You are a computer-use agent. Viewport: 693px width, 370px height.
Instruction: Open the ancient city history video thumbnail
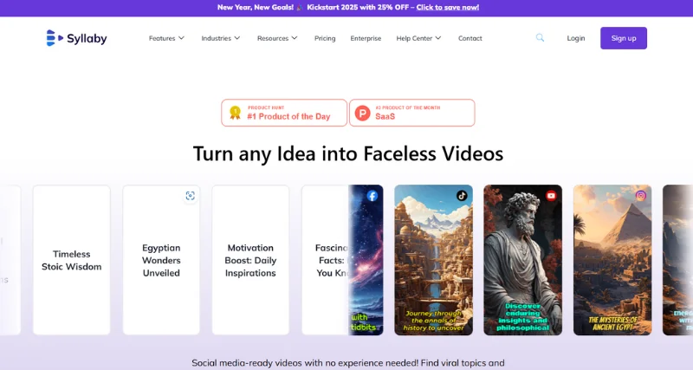(x=434, y=260)
